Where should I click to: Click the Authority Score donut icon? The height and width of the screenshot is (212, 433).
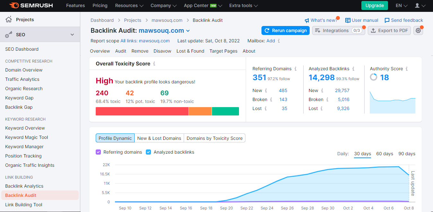tap(374, 77)
